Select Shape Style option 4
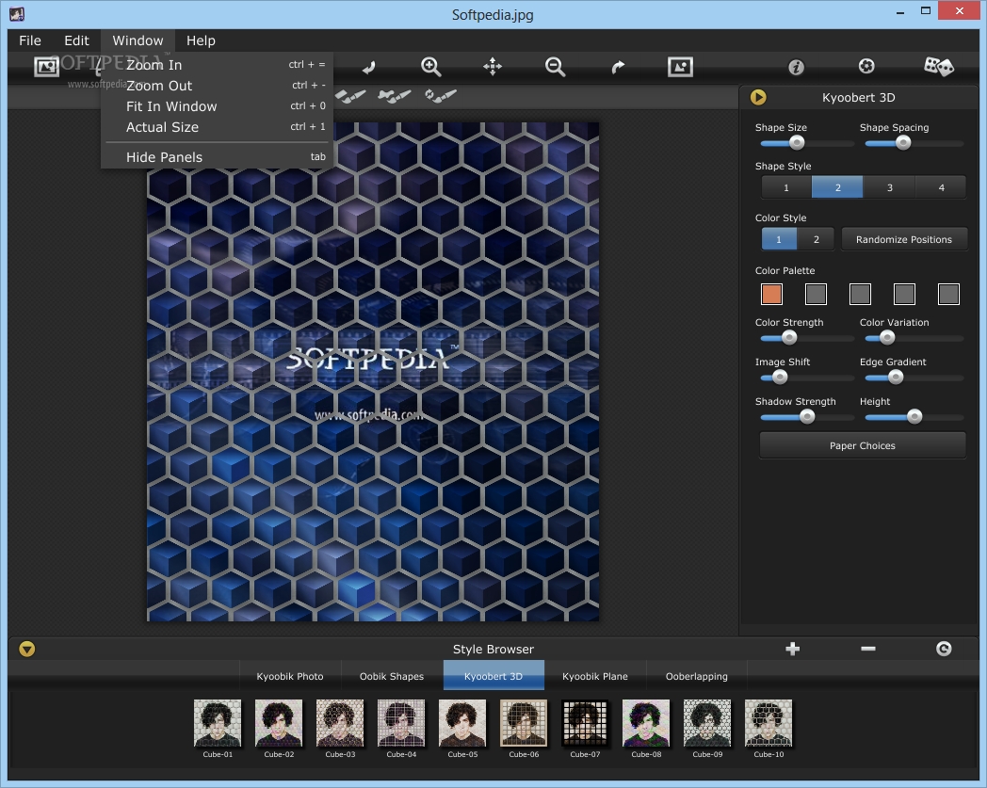Image resolution: width=987 pixels, height=788 pixels. click(941, 187)
